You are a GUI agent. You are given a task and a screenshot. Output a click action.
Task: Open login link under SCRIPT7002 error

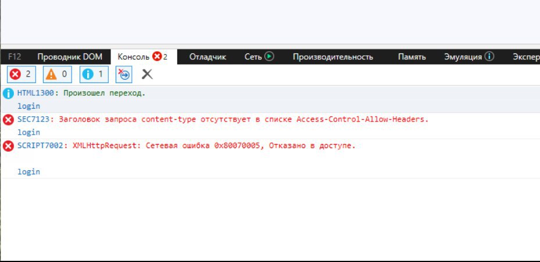[x=28, y=171]
